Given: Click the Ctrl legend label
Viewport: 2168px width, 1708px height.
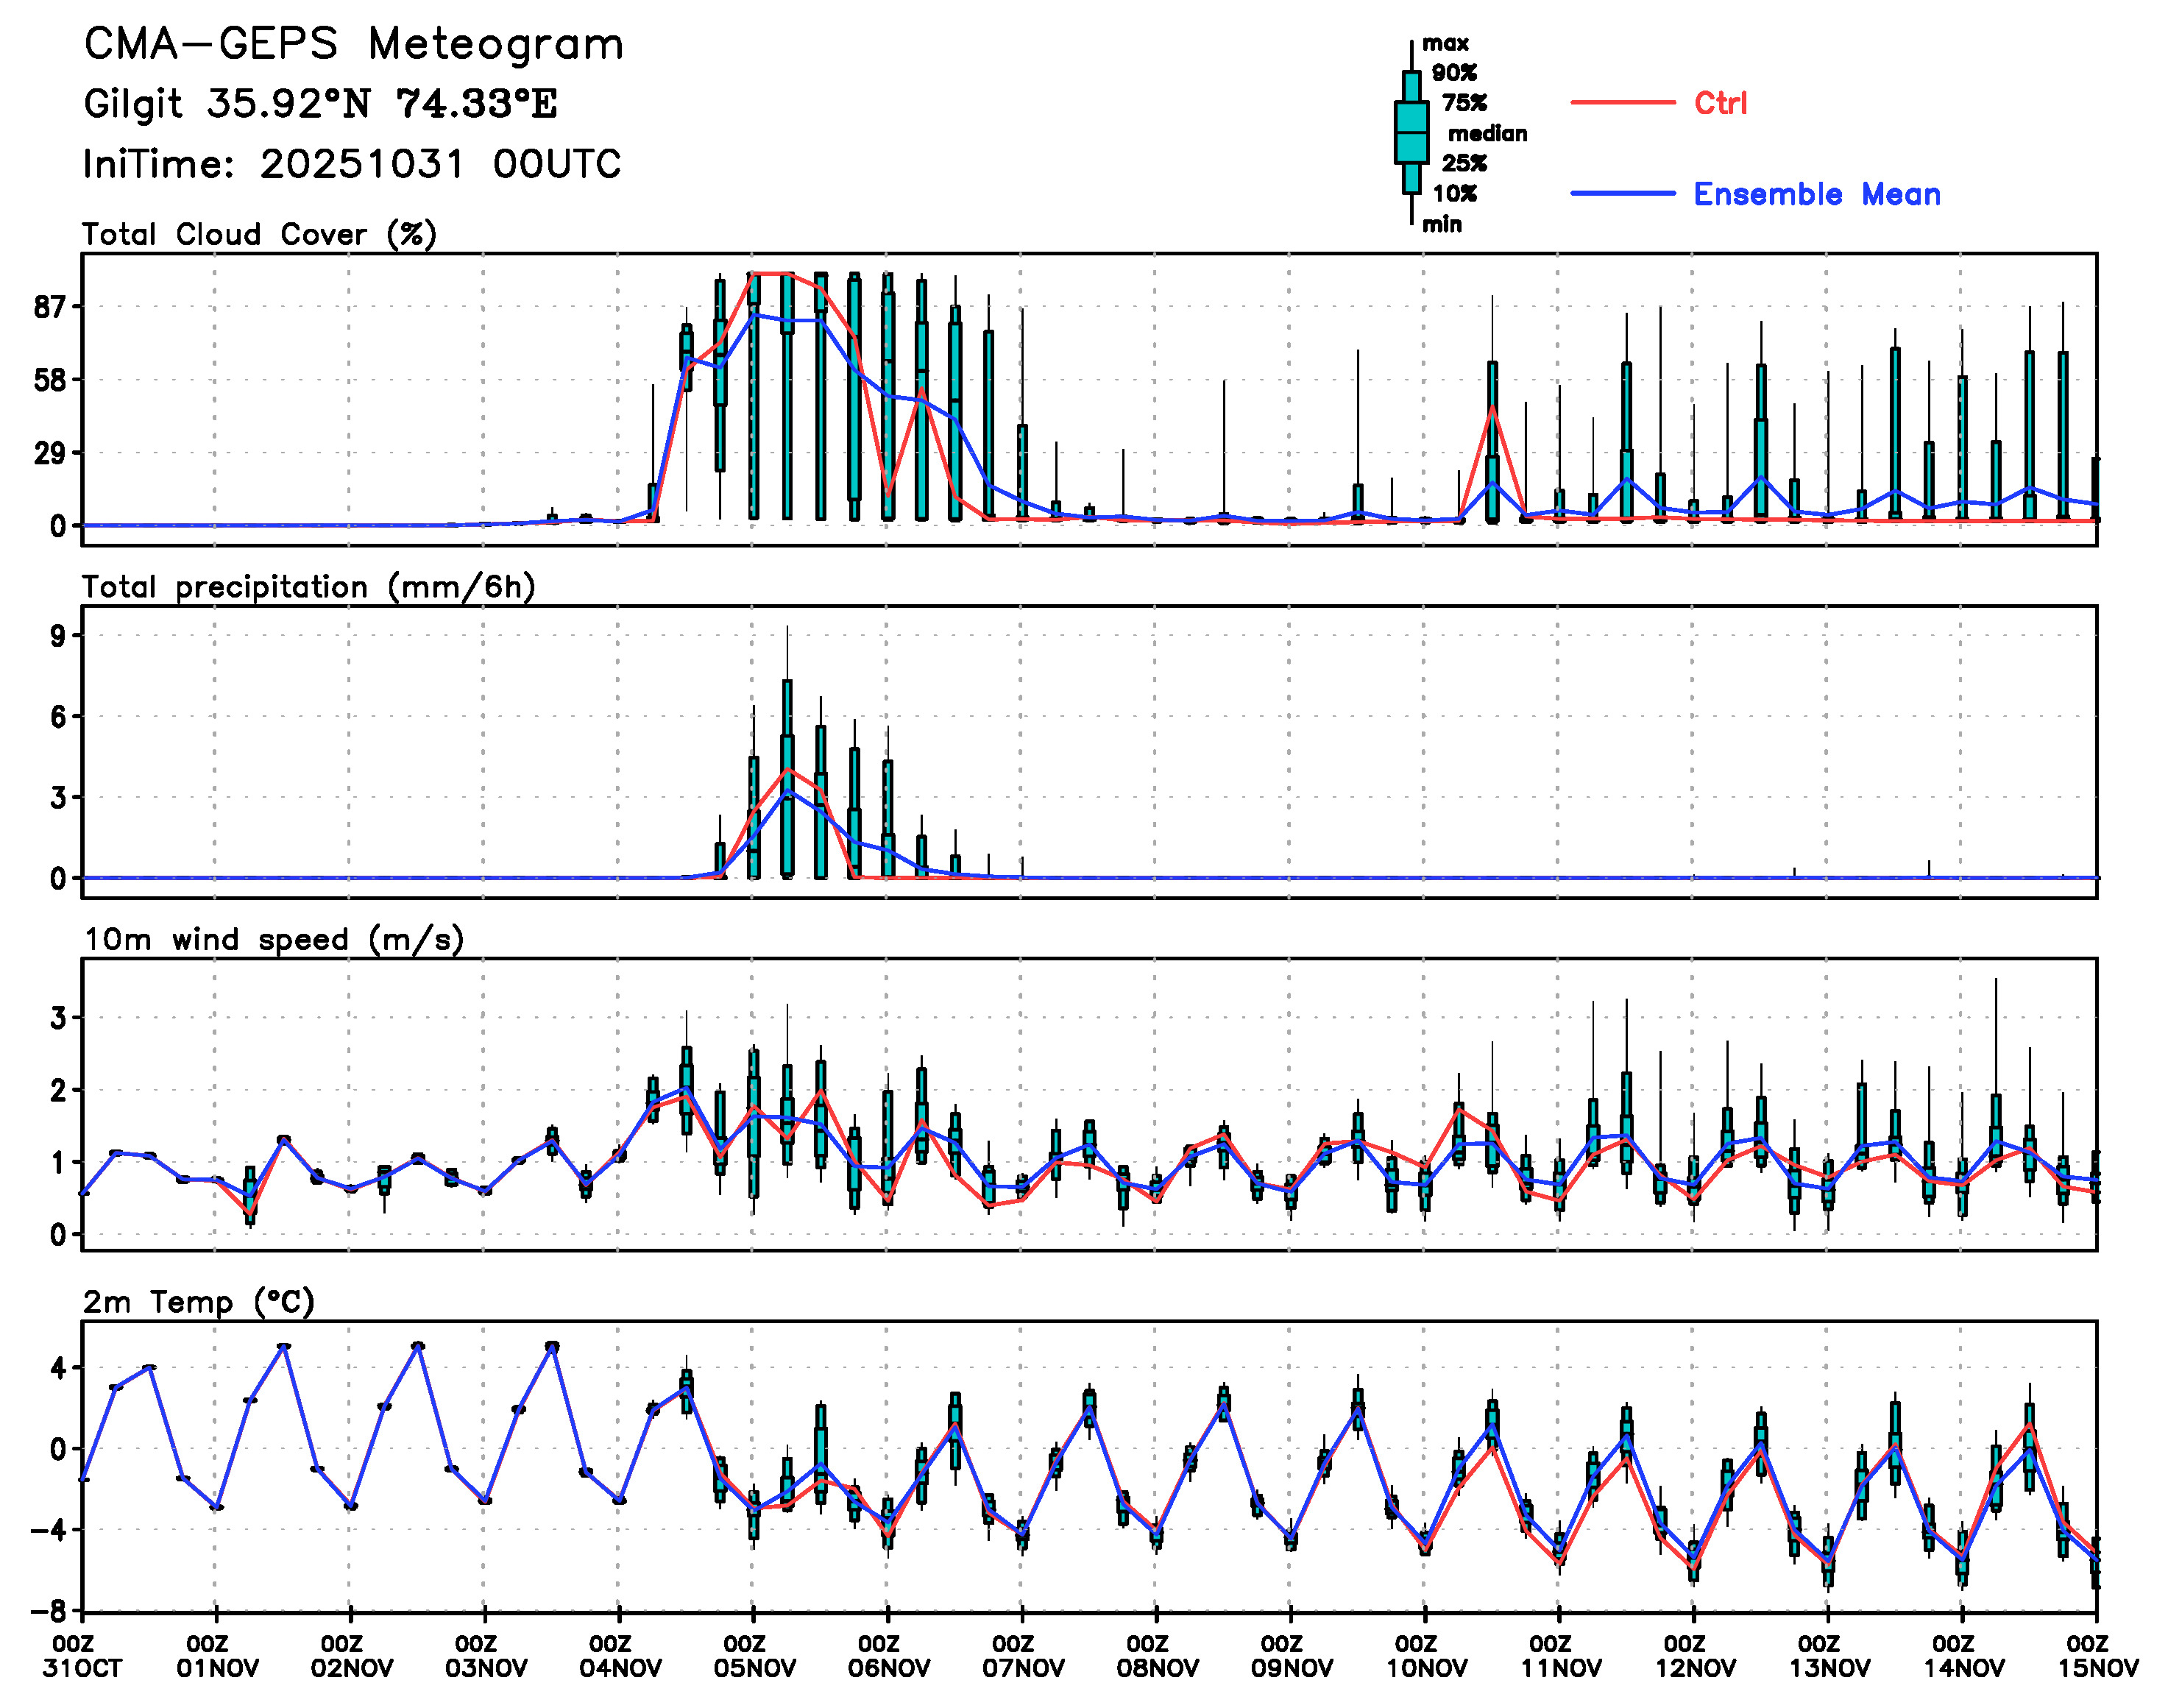Looking at the screenshot, I should click(x=1720, y=103).
